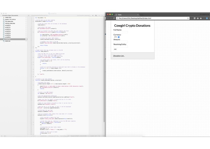Click the Receiving Entity input field
Viewport: 210px width, 149px height.
point(121,46)
